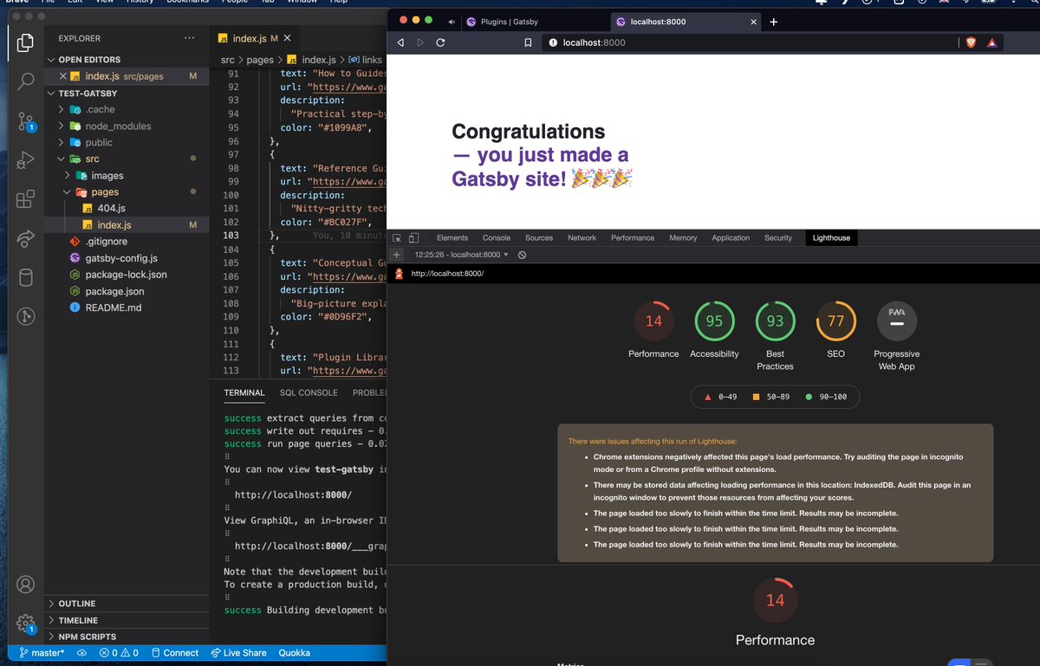Switch to the Sources DevTools tab
Image resolution: width=1040 pixels, height=666 pixels.
tap(539, 237)
